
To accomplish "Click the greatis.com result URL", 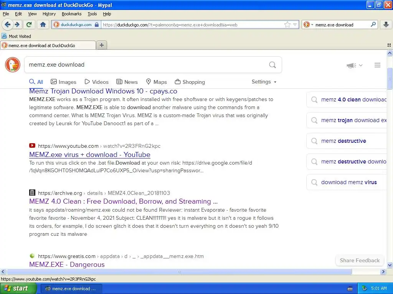I will [x=121, y=256].
